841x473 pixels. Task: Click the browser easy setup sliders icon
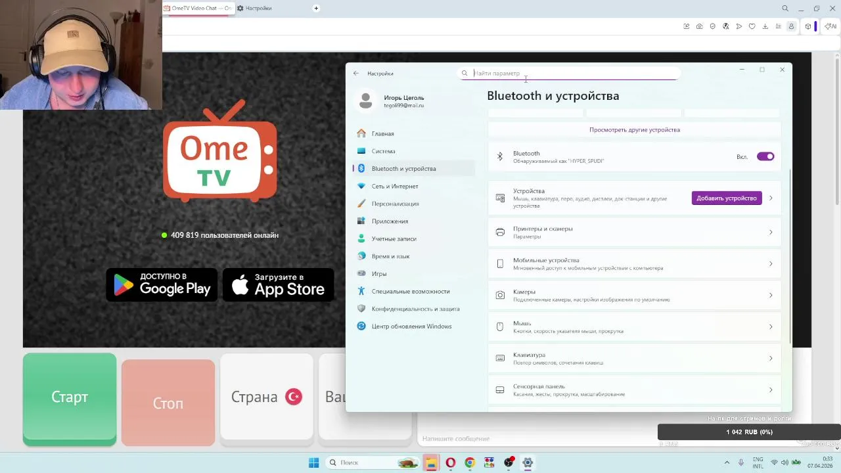click(778, 26)
